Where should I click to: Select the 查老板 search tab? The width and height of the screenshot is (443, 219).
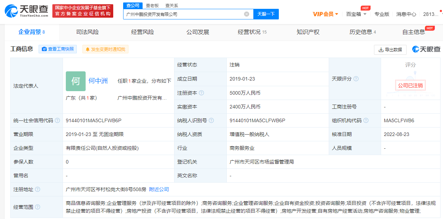pos(151,6)
